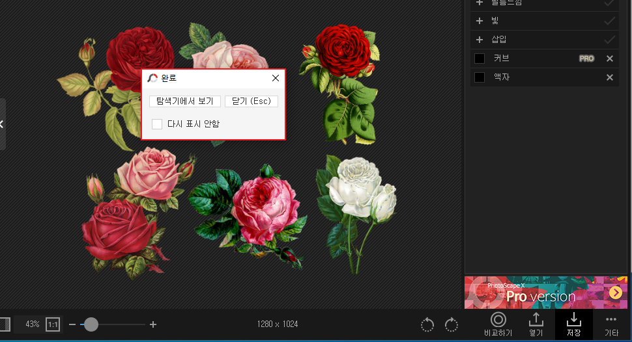
Task: Toggle the 액자 adjustment checkbox
Action: pos(480,77)
